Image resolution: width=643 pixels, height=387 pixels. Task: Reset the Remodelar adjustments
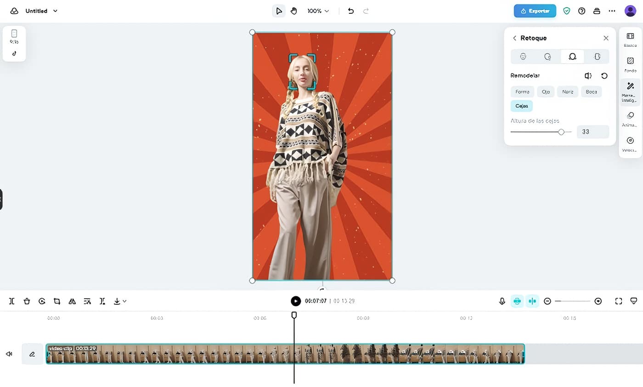[604, 76]
